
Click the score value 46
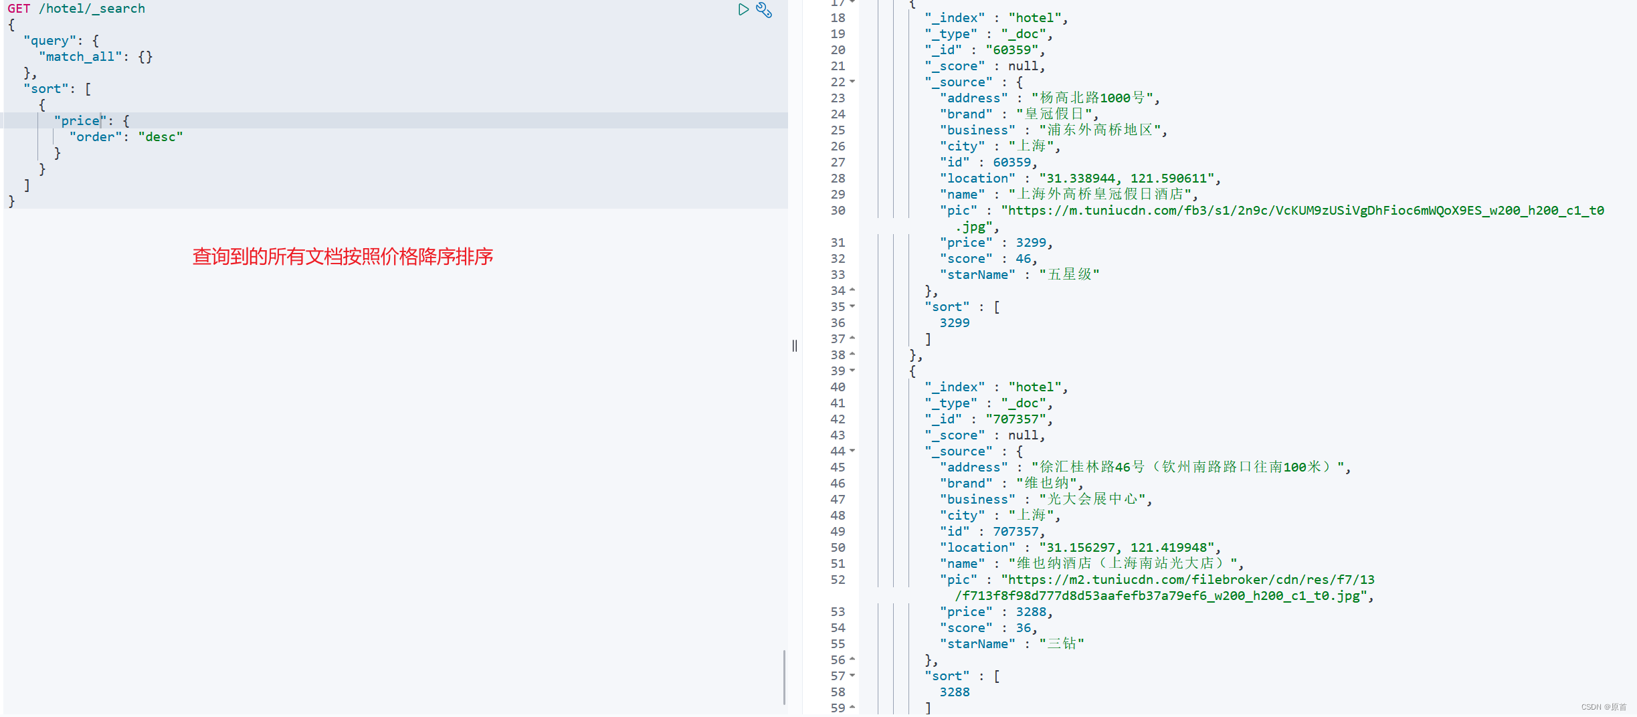1023,259
